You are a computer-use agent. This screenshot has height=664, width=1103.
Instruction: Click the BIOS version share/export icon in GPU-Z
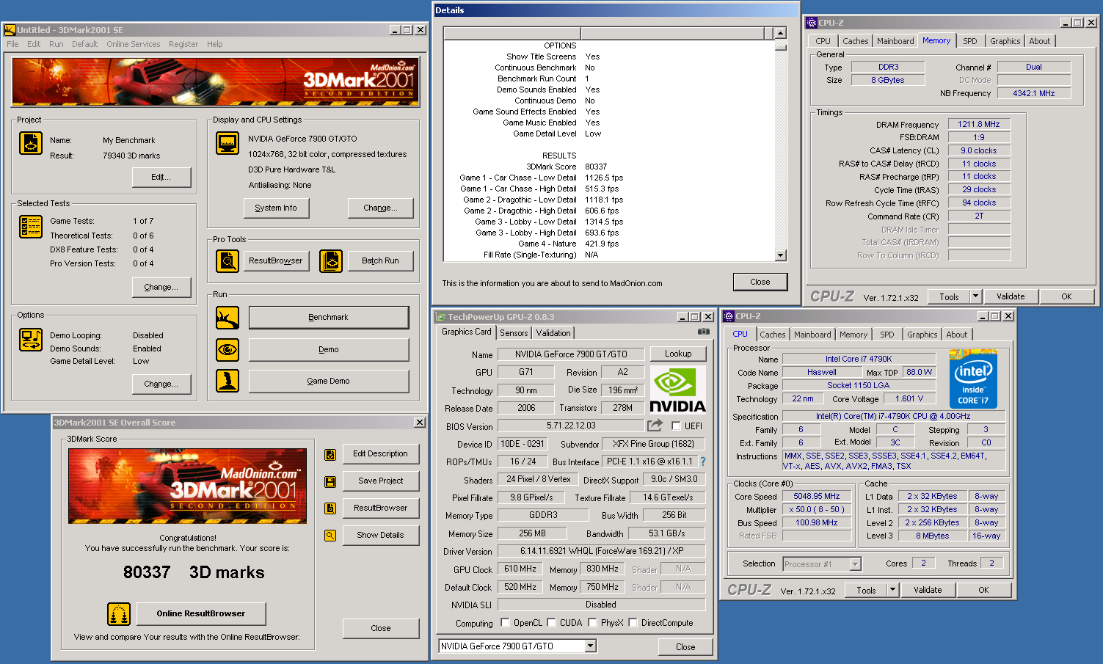655,426
